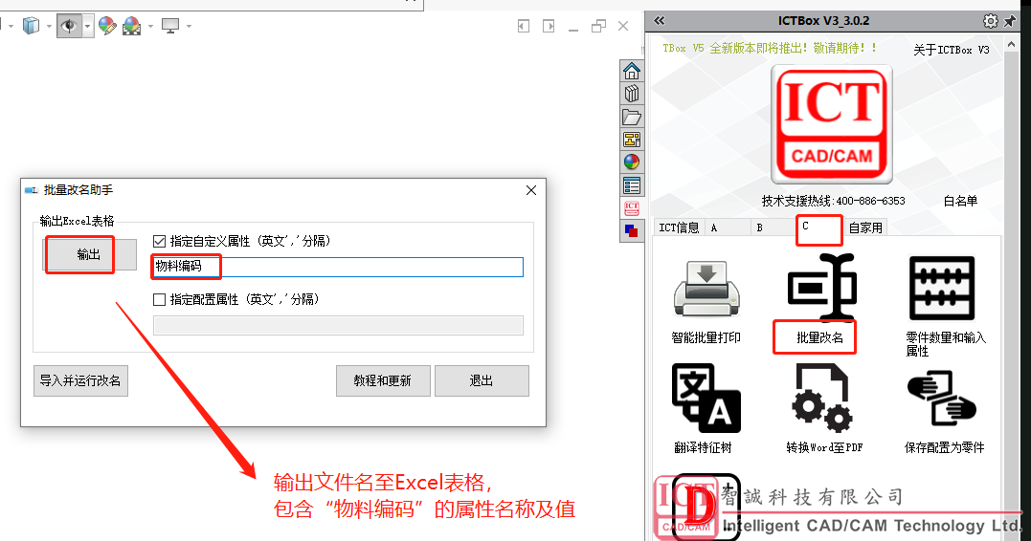This screenshot has height=541, width=1031.
Task: Open the SolidWorks Resources home tab
Action: [x=632, y=71]
